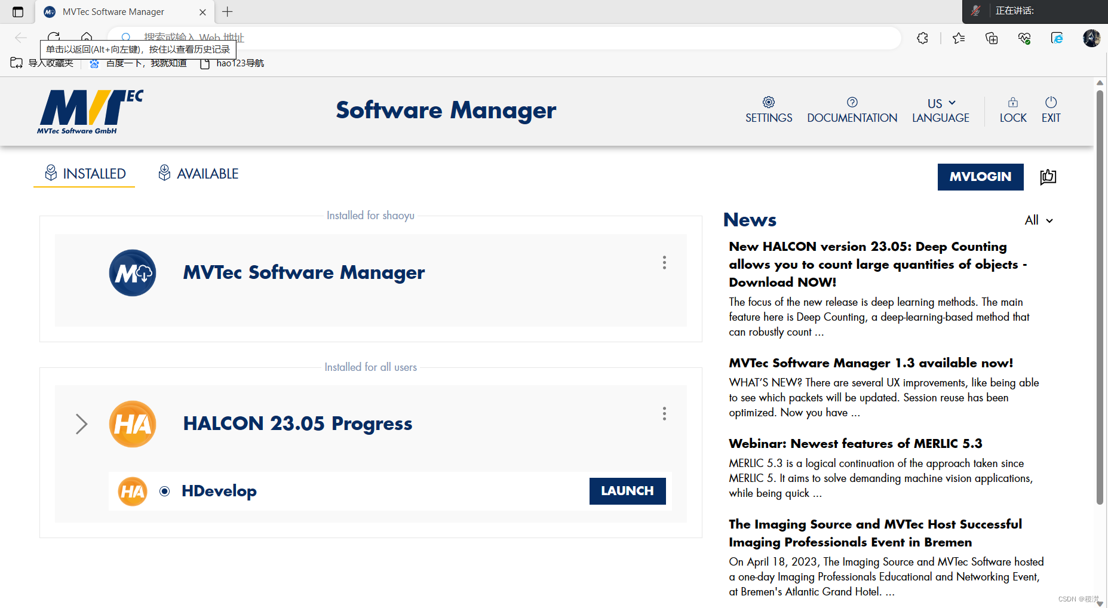Open the 百度一下 bookmark
The width and height of the screenshot is (1108, 608).
point(138,63)
